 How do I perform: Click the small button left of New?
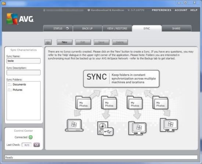point(48,42)
